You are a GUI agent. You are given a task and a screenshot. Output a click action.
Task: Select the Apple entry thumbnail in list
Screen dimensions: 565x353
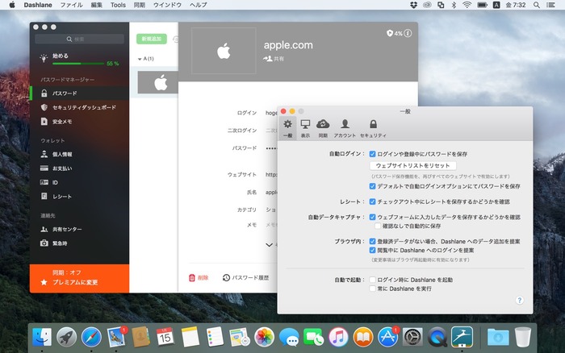click(158, 82)
